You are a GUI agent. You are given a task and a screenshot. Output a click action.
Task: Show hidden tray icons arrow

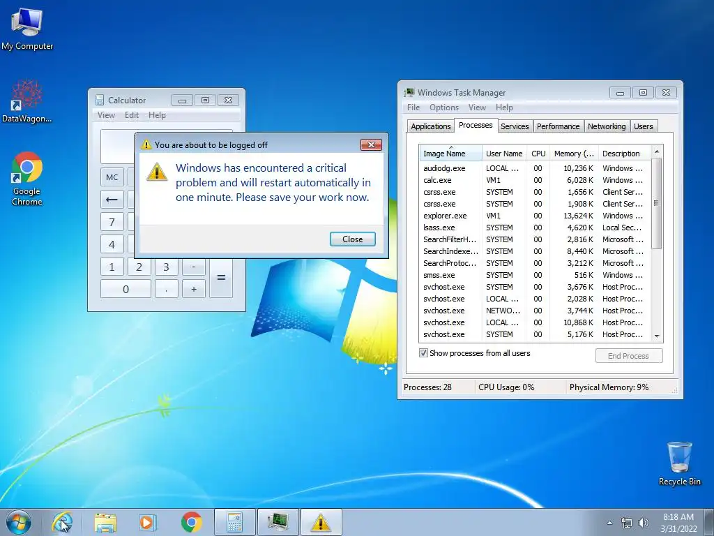click(x=609, y=523)
